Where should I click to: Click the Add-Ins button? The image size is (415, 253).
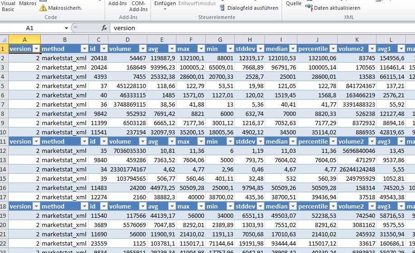[x=118, y=3]
